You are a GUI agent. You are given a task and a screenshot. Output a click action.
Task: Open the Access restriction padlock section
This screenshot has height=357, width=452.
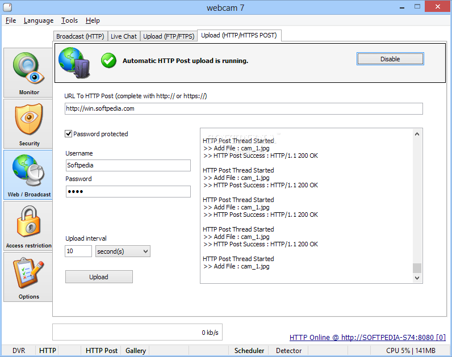tap(28, 226)
